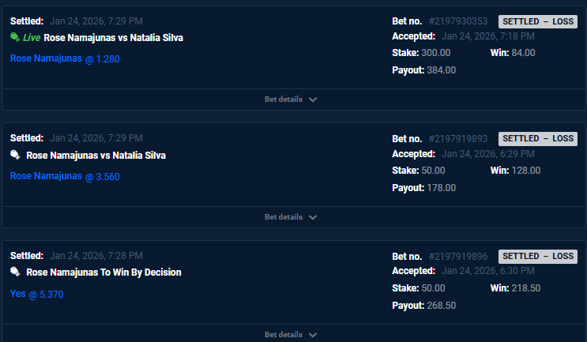The width and height of the screenshot is (587, 342).
Task: Click the Bet details label in first bet
Action: [283, 100]
